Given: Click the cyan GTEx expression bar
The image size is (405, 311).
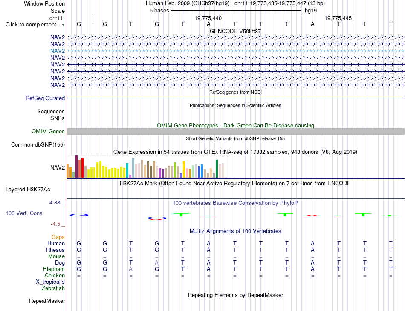Looking at the screenshot, I should (x=127, y=170).
